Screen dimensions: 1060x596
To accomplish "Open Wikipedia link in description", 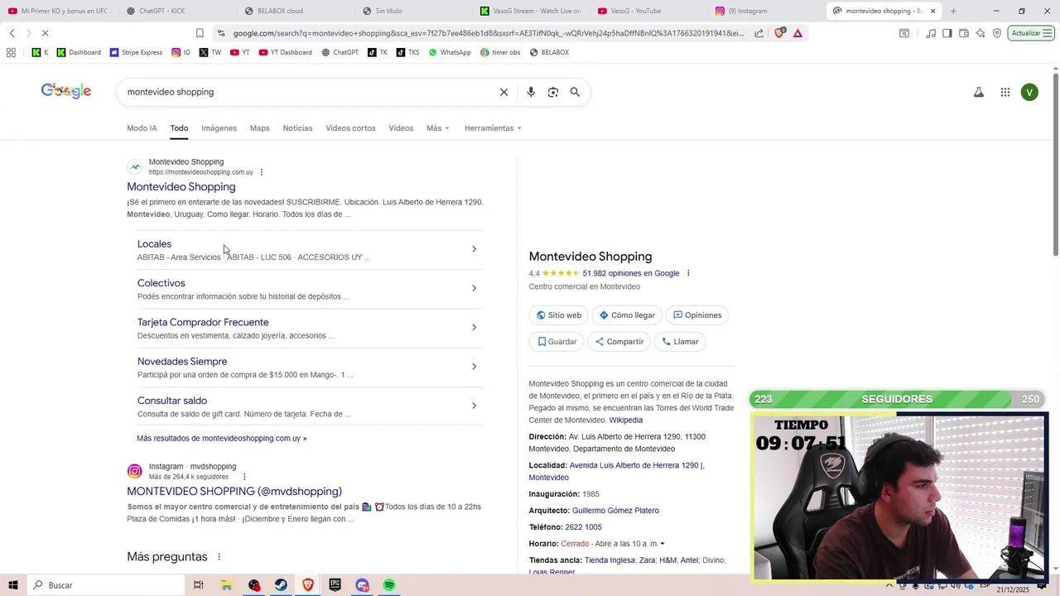I will pyautogui.click(x=625, y=421).
